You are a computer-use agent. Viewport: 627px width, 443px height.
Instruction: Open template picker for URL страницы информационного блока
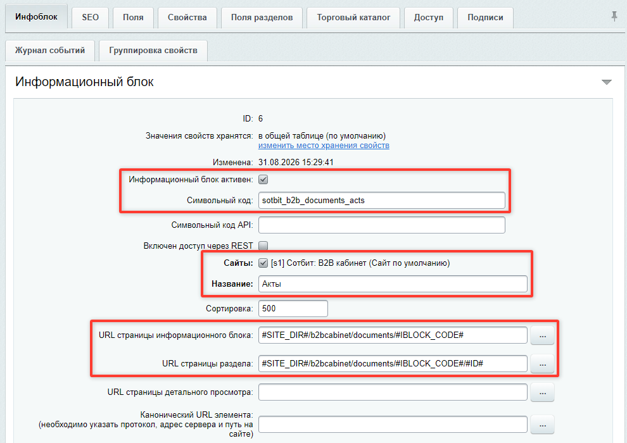pos(542,335)
